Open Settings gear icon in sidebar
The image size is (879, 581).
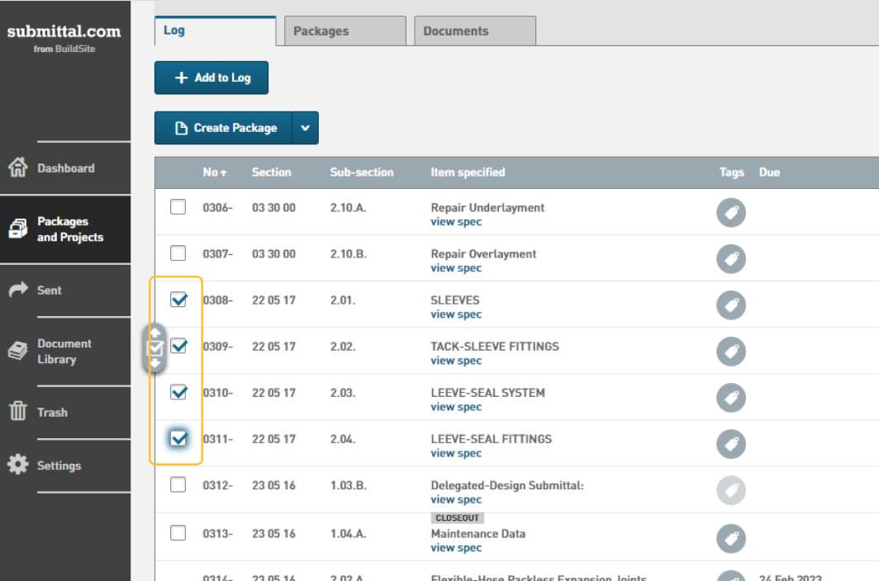(17, 465)
